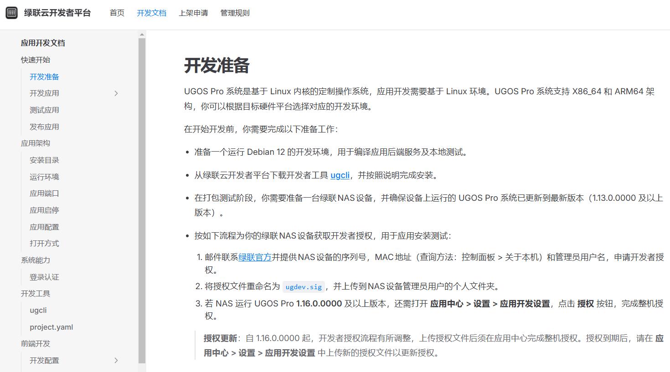This screenshot has height=372, width=670.
Task: Click the 前端开发 section heading
Action: click(x=36, y=343)
